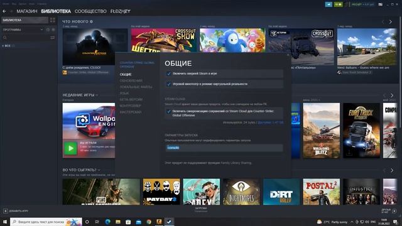Toggle Steam overlay in-game checkbox
This screenshot has height=226, width=402.
(169, 73)
